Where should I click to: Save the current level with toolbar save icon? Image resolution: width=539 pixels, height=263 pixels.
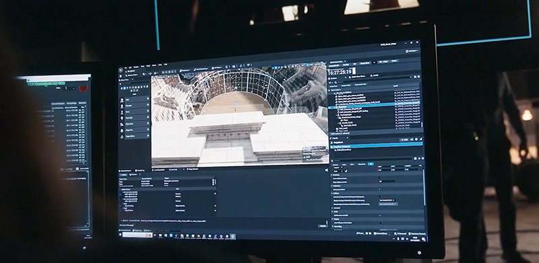coord(121,76)
